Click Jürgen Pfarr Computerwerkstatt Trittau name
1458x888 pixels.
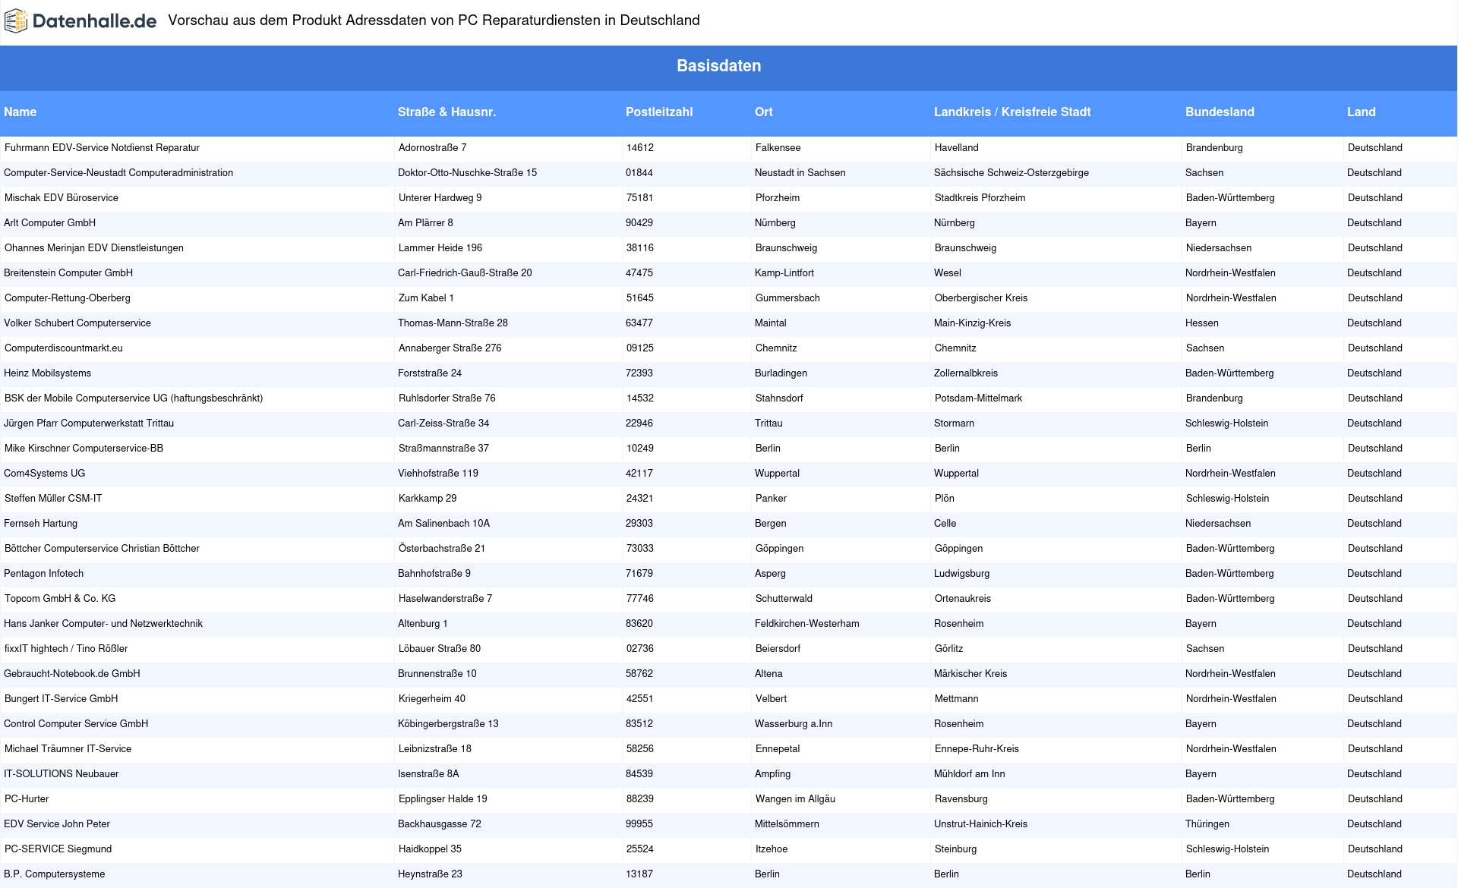point(89,424)
